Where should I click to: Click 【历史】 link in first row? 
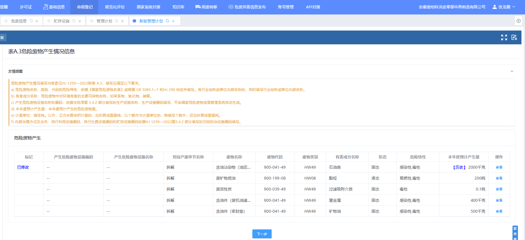[459, 167]
